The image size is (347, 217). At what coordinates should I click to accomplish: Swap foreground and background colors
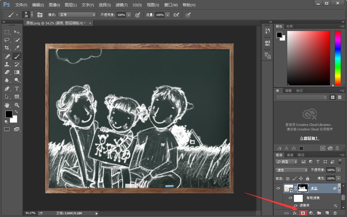[16, 112]
